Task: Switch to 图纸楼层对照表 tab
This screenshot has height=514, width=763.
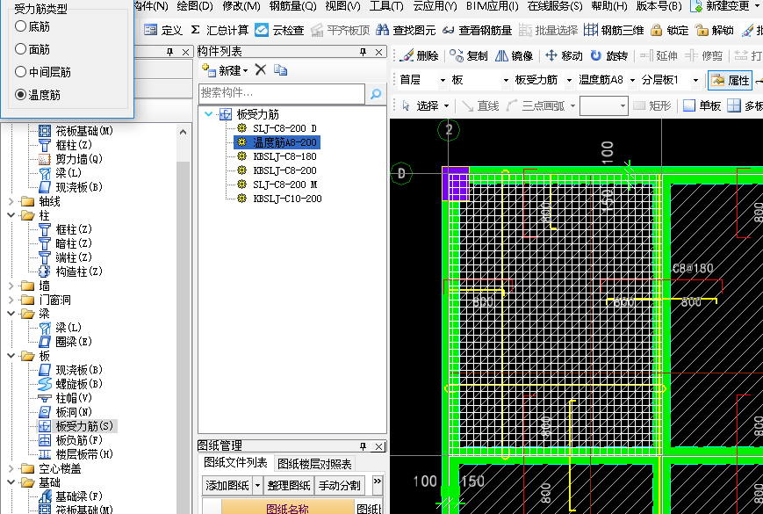Action: [314, 464]
